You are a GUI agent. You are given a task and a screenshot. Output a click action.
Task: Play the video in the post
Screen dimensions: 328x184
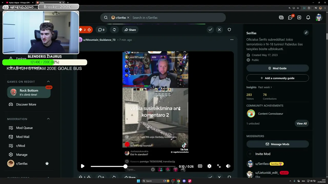(x=83, y=166)
